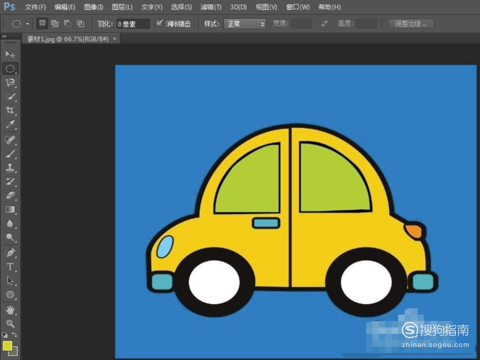Choose Subtract from Selection mode

coord(68,23)
